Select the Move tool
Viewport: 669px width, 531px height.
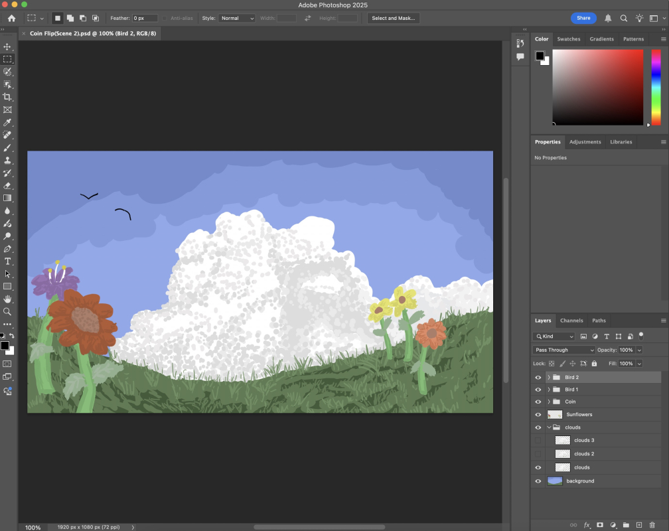pos(8,46)
